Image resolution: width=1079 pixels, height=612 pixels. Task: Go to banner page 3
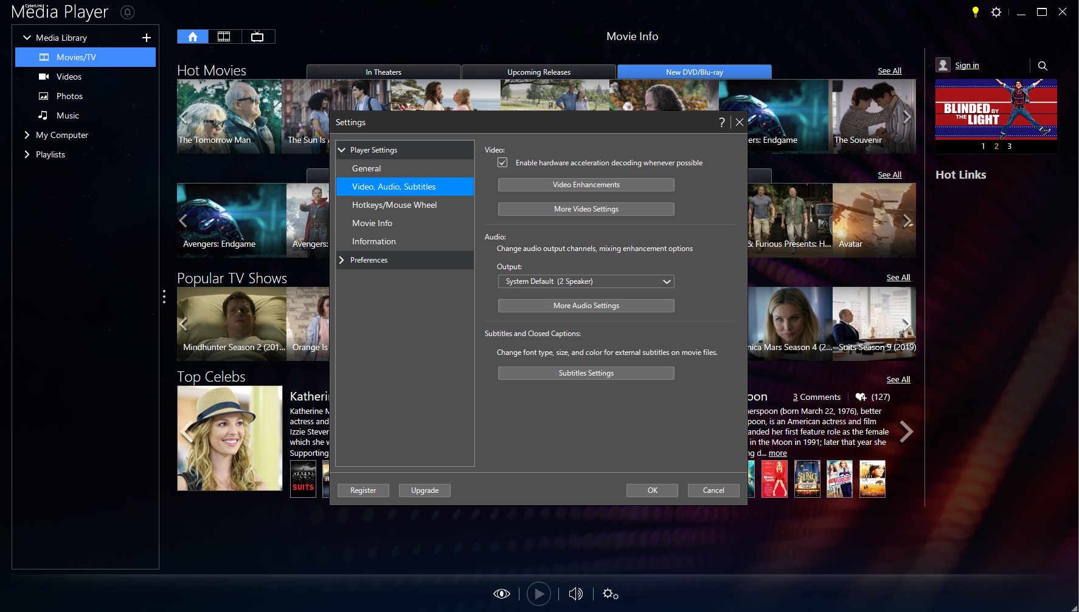tap(1009, 146)
